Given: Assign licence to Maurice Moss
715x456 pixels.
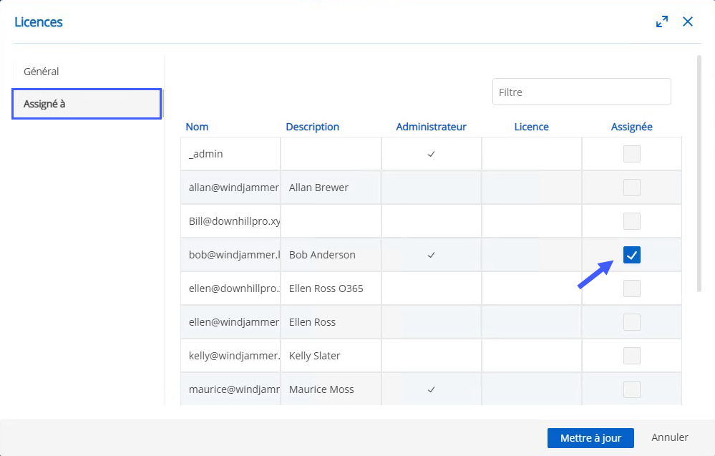Looking at the screenshot, I should click(x=631, y=389).
